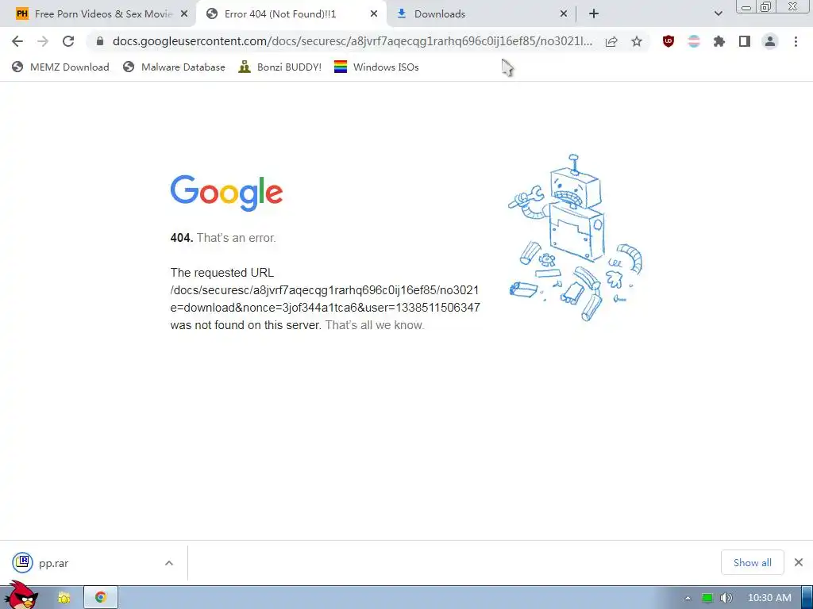Click the striped flag extension icon
The width and height of the screenshot is (813, 609).
coord(694,41)
